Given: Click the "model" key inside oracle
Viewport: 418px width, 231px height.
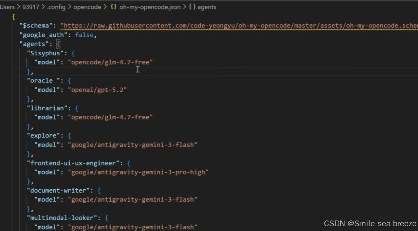Looking at the screenshot, I should pos(47,90).
